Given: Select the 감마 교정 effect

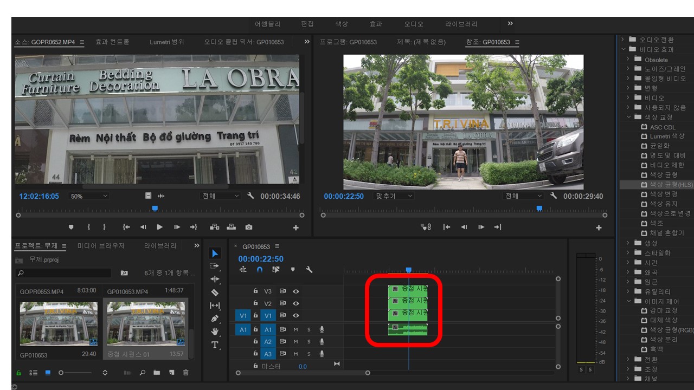Looking at the screenshot, I should [x=664, y=311].
